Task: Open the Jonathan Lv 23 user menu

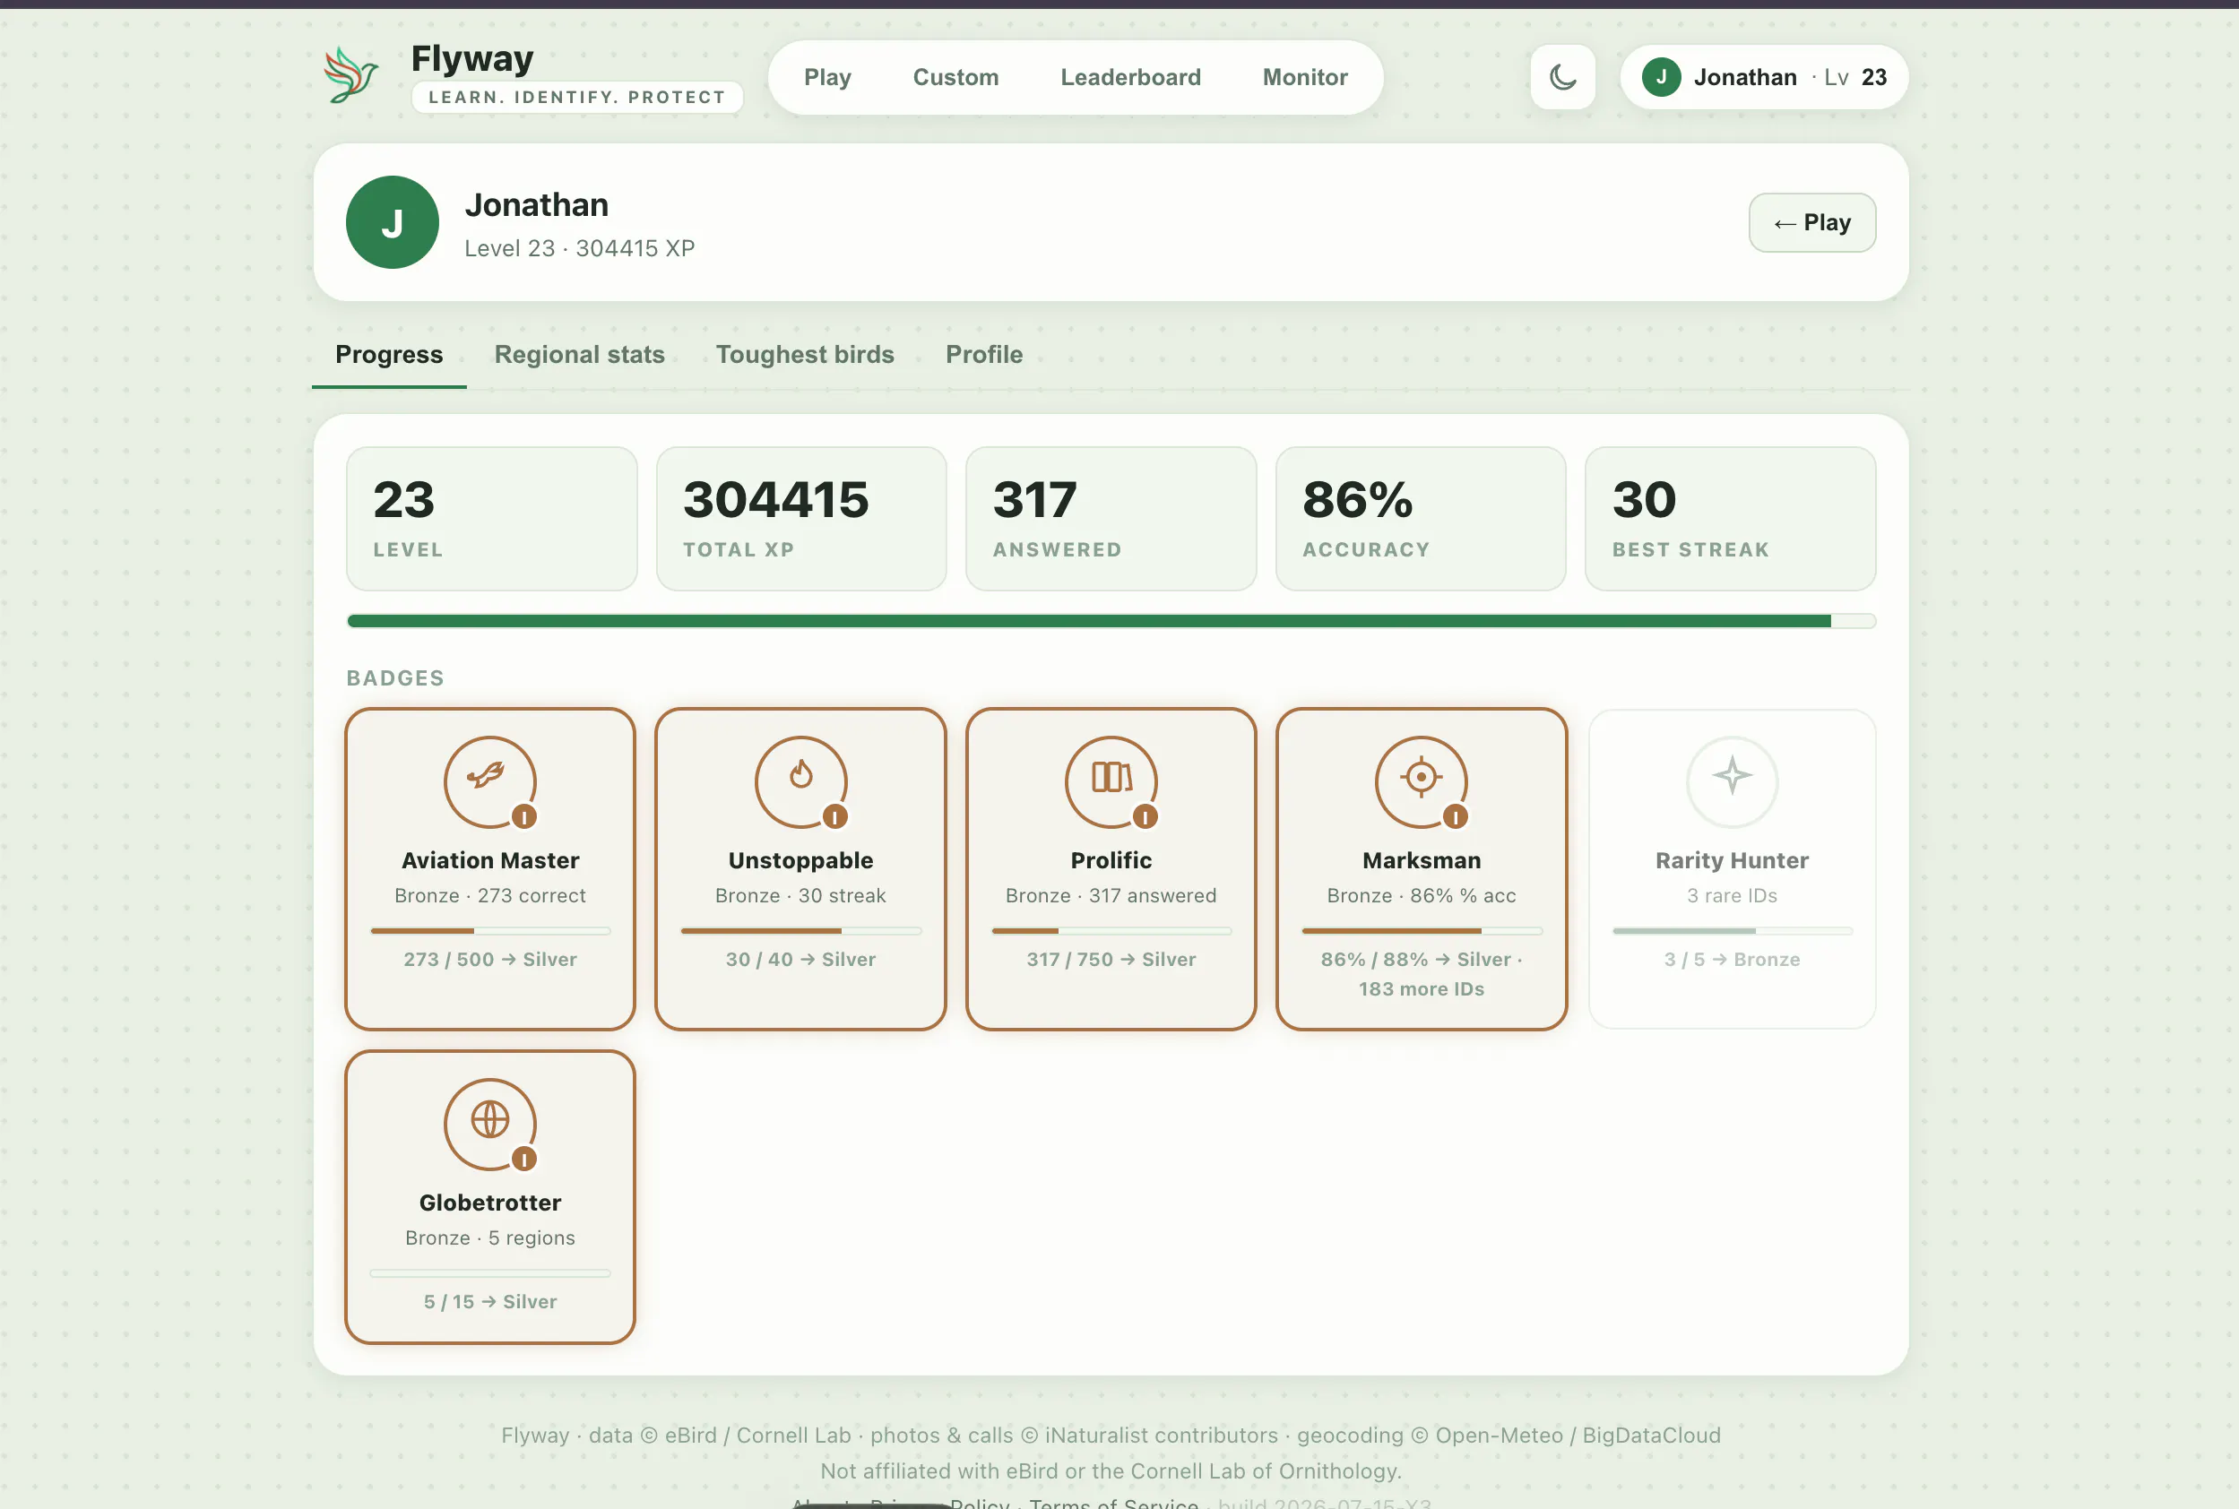Action: tap(1763, 77)
